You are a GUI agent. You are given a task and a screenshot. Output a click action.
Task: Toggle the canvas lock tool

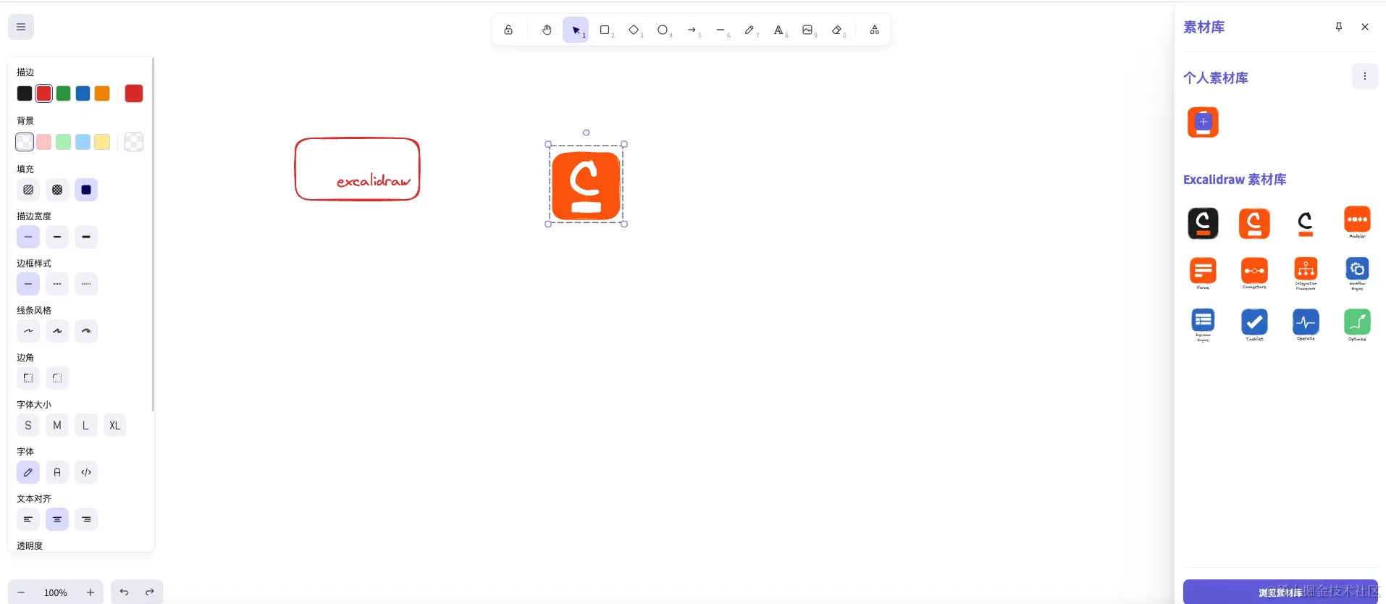coord(508,30)
